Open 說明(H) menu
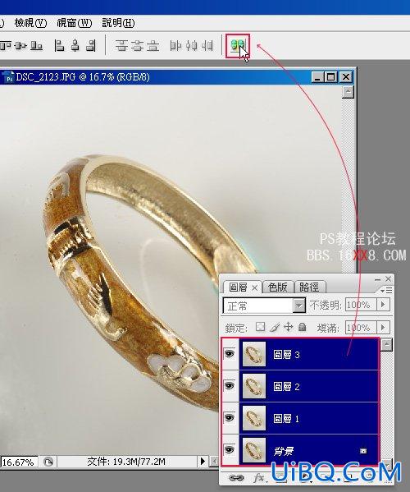This screenshot has height=492, width=410. (x=118, y=23)
